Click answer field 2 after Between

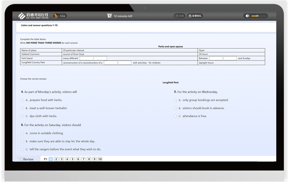tap(223, 58)
